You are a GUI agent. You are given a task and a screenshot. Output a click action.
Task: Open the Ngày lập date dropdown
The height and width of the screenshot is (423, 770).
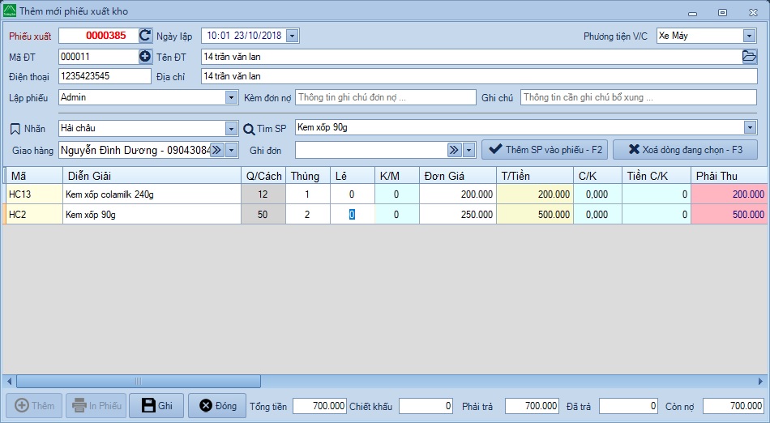pyautogui.click(x=293, y=36)
